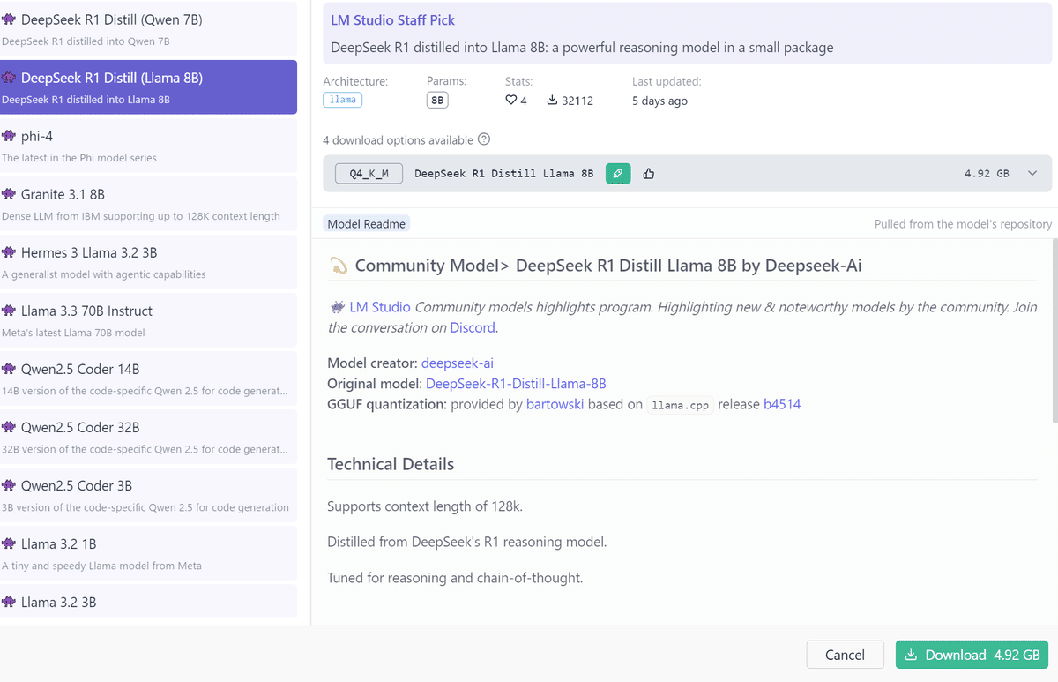The image size is (1058, 682).
Task: Select the Qwen2.5 Coder 3B model
Action: (x=148, y=494)
